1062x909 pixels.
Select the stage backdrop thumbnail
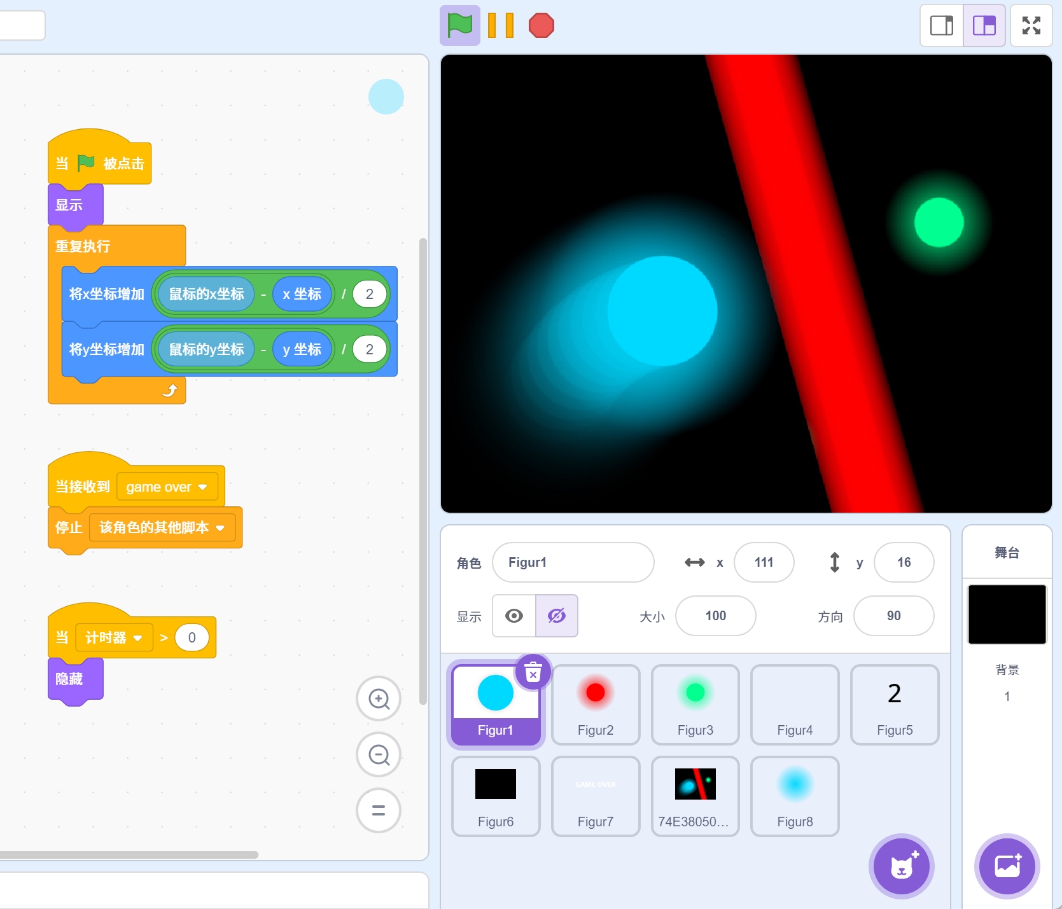[1007, 614]
